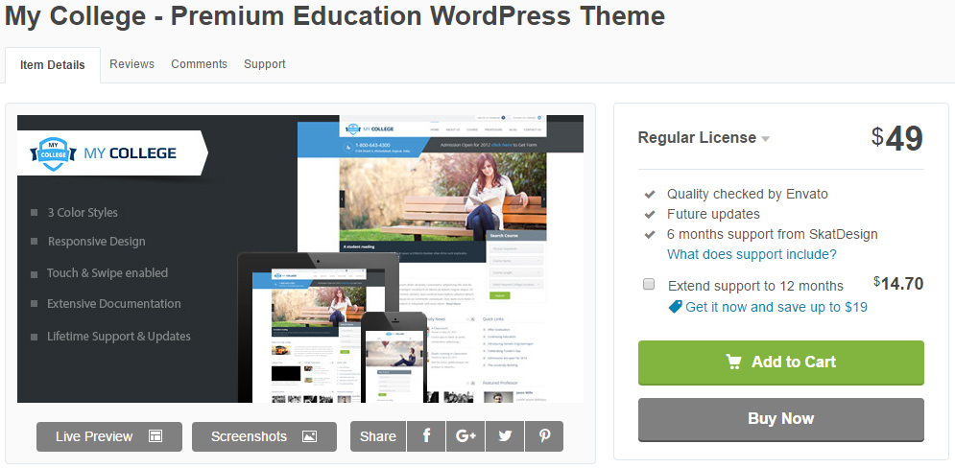The width and height of the screenshot is (955, 468).
Task: Click the $49 price text
Action: (897, 139)
